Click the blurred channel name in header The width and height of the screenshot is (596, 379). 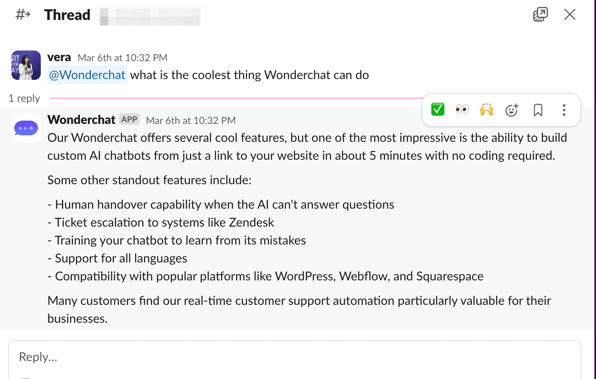pos(150,16)
